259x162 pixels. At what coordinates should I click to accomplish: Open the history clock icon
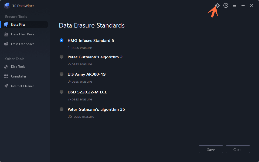(226, 5)
